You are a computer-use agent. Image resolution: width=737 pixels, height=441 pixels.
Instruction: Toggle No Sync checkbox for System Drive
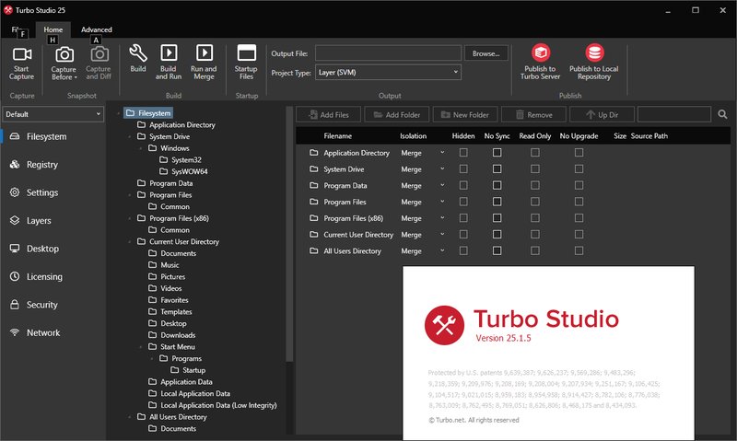pos(497,169)
